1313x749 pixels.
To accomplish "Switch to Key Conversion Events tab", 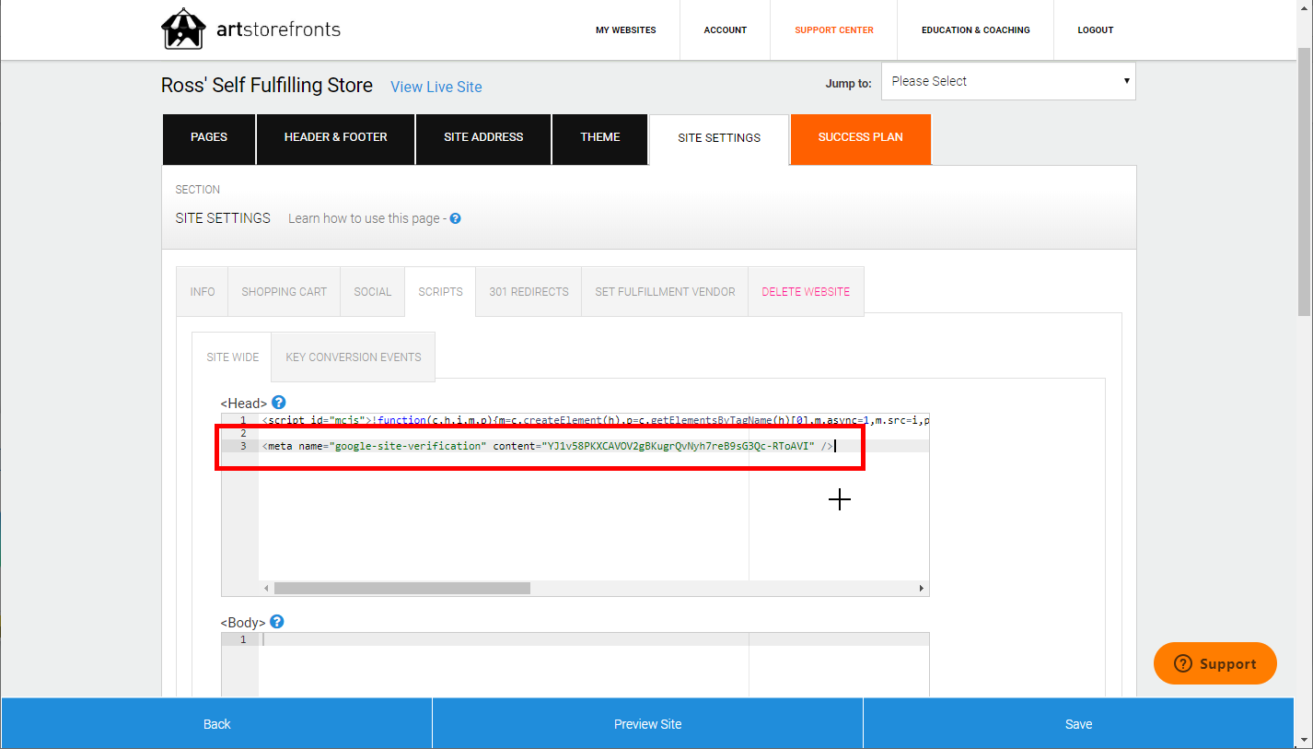I will pos(353,357).
